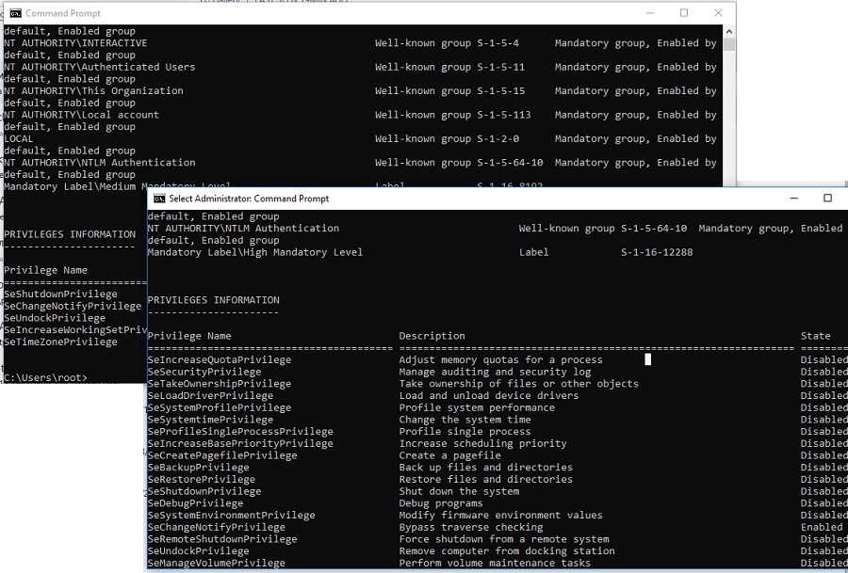The image size is (848, 573).
Task: Click the 'Description' column header text
Action: click(432, 336)
